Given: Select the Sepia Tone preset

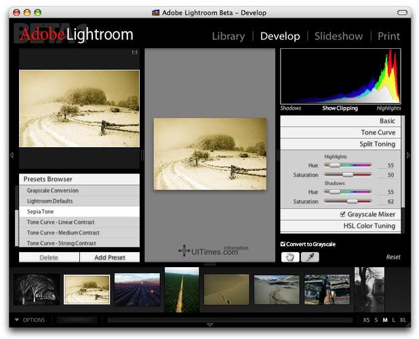Looking at the screenshot, I should [79, 212].
